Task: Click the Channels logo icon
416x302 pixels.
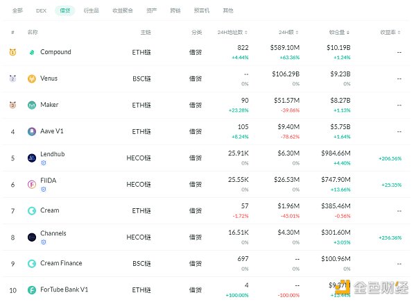Action: (32, 237)
